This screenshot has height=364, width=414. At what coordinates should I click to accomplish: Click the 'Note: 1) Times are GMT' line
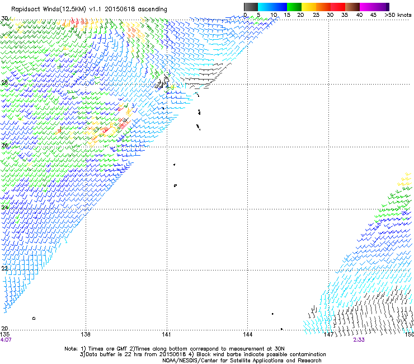tap(175, 349)
